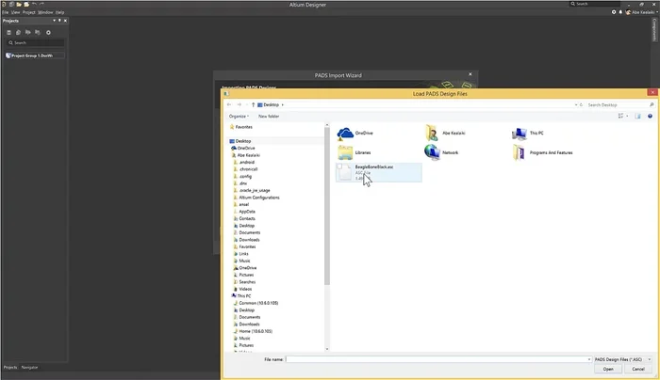Viewport: 660px width, 380px height.
Task: Click the New folder button
Action: (x=267, y=116)
